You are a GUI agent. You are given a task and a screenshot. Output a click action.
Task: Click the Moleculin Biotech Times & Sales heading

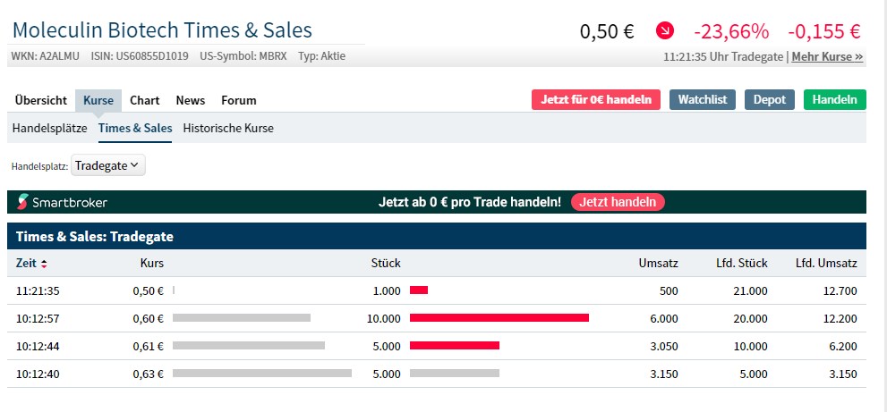(162, 29)
